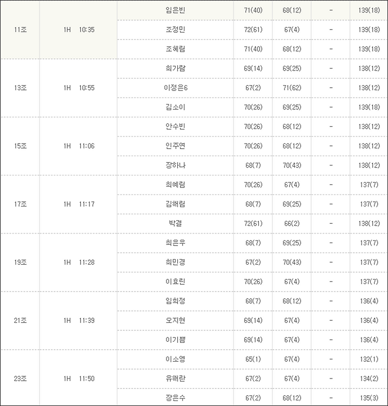This screenshot has width=388, height=406.
Task: Open player 최가람 entry
Action: 175,68
